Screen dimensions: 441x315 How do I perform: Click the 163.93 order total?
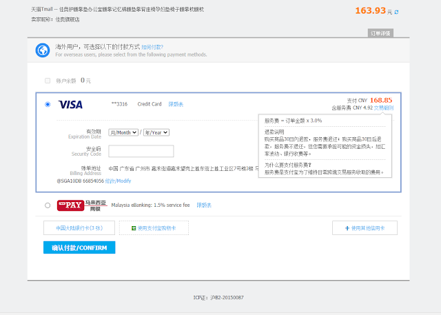(x=371, y=11)
